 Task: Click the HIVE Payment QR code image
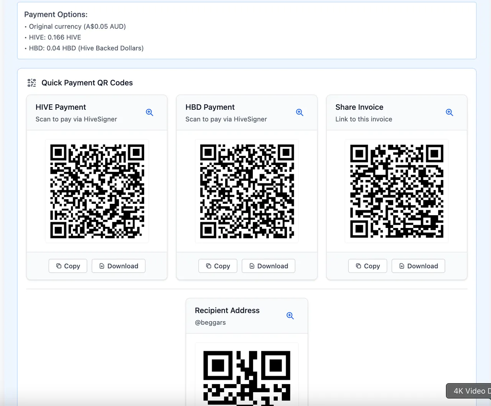coord(97,191)
